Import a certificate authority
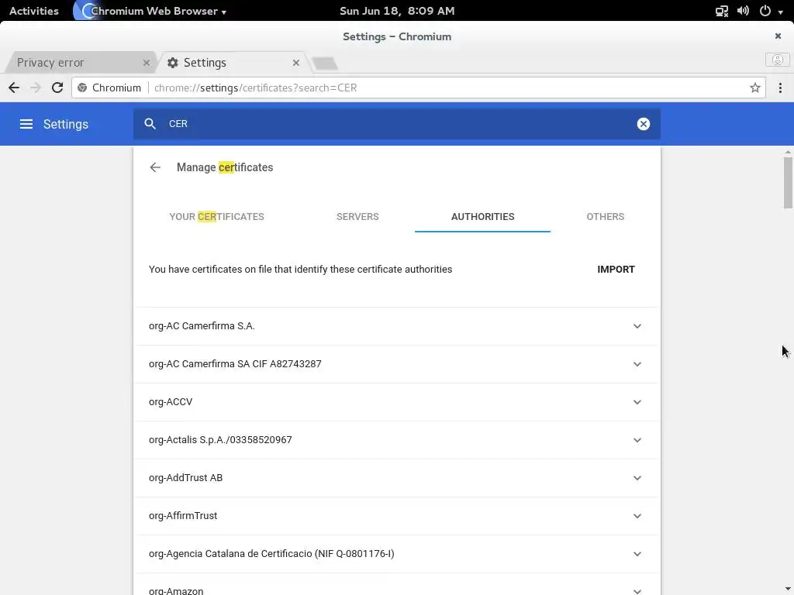The height and width of the screenshot is (595, 794). [616, 269]
